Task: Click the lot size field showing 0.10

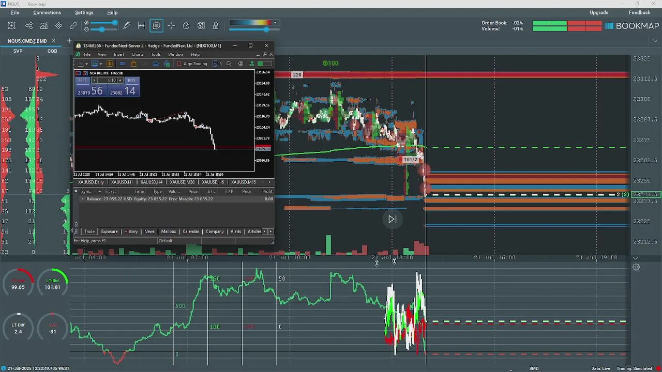Action: pos(107,81)
